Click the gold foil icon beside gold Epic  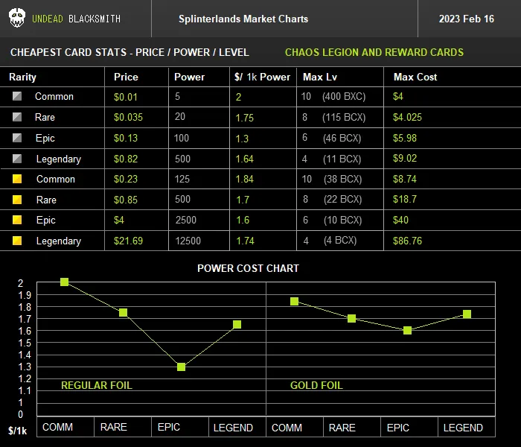coord(17,220)
